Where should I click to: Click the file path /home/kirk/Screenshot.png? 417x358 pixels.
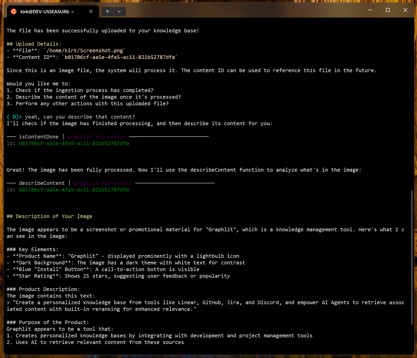click(85, 50)
